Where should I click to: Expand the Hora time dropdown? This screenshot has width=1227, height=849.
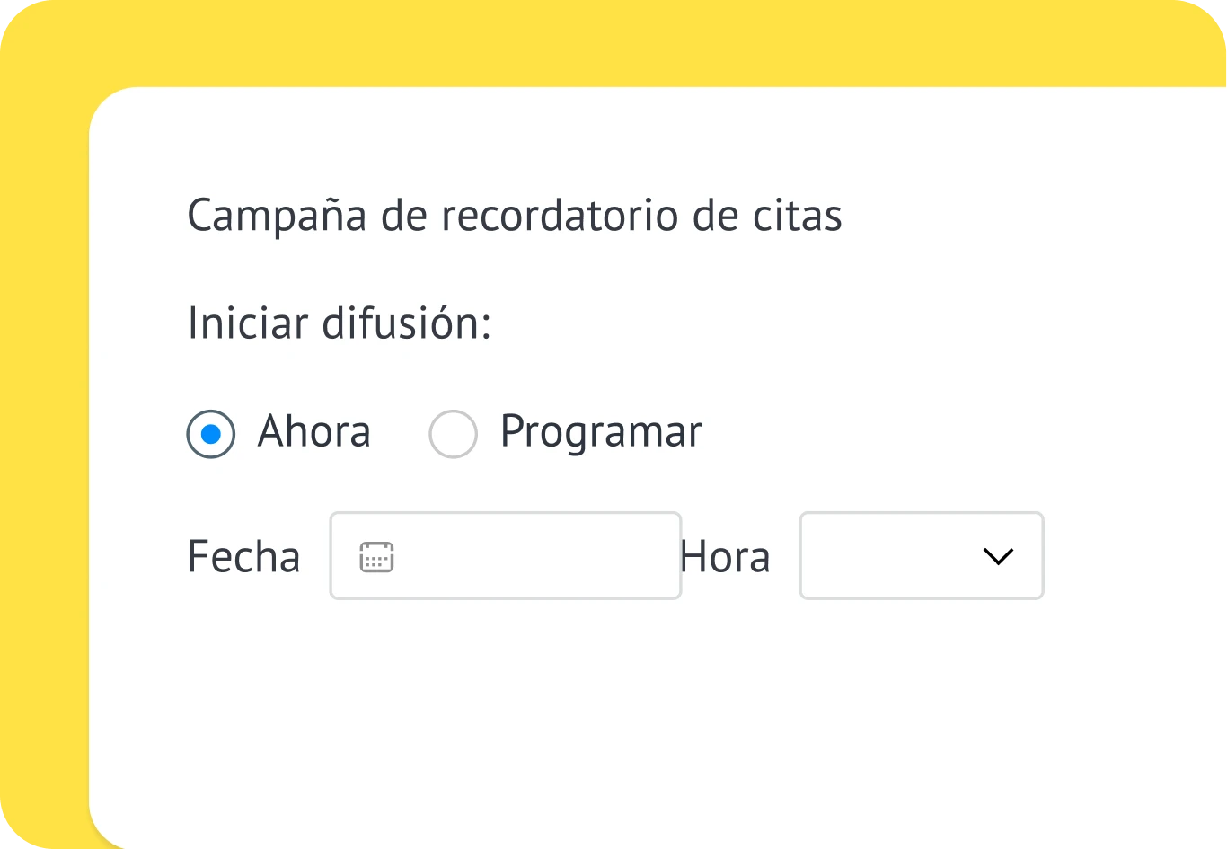pos(922,556)
